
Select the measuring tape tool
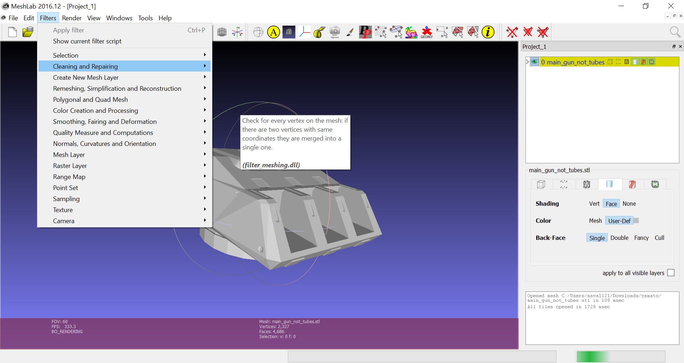pyautogui.click(x=320, y=32)
